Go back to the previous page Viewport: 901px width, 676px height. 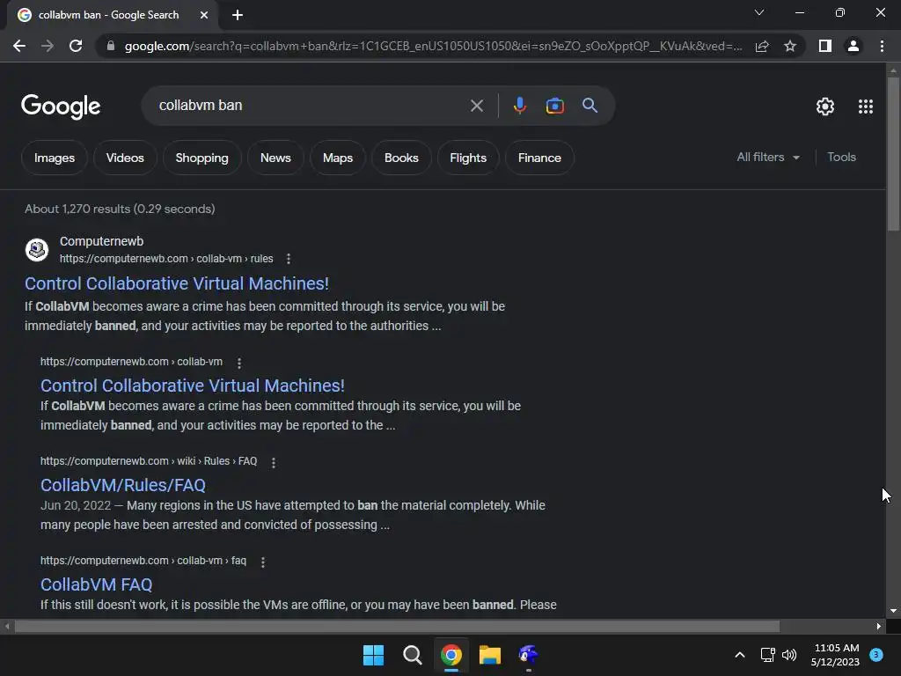(x=19, y=46)
